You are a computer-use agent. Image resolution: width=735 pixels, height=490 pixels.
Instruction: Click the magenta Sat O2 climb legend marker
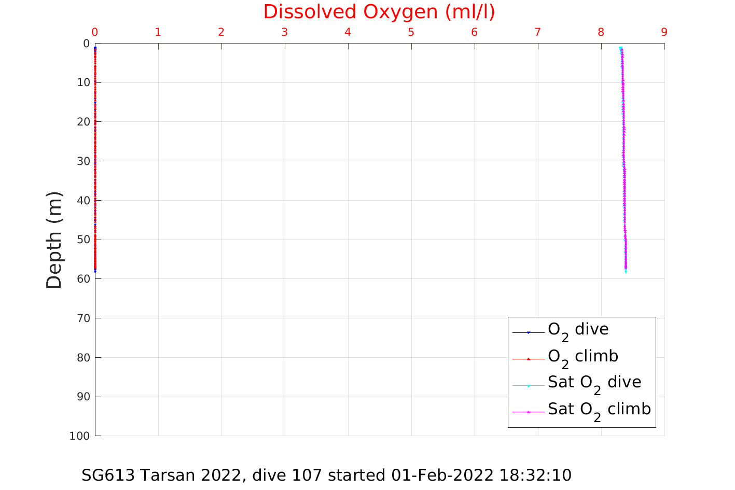click(x=529, y=412)
